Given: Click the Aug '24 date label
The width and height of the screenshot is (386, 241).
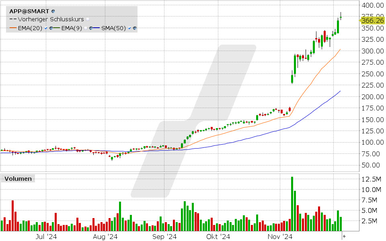Looking at the screenshot, I should (x=105, y=237).
